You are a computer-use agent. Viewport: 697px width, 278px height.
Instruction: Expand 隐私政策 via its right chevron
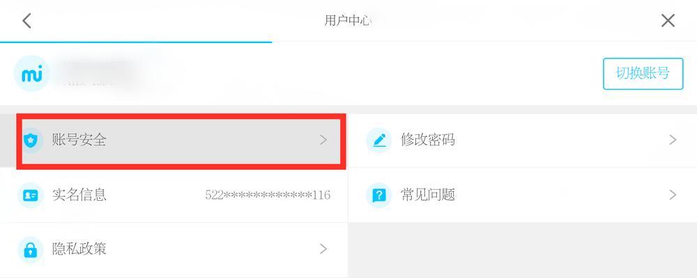tap(323, 250)
